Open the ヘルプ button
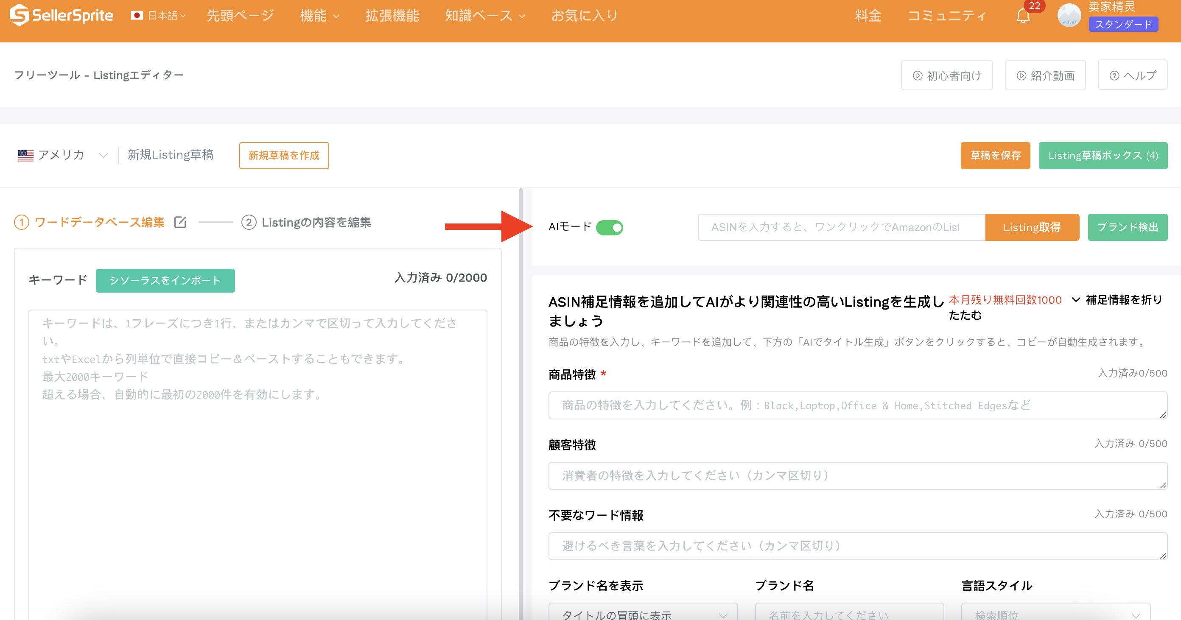The width and height of the screenshot is (1181, 620). pos(1132,75)
